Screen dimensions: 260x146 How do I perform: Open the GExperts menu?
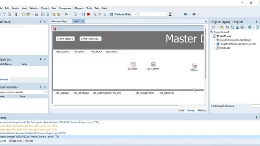pyautogui.click(x=79, y=8)
